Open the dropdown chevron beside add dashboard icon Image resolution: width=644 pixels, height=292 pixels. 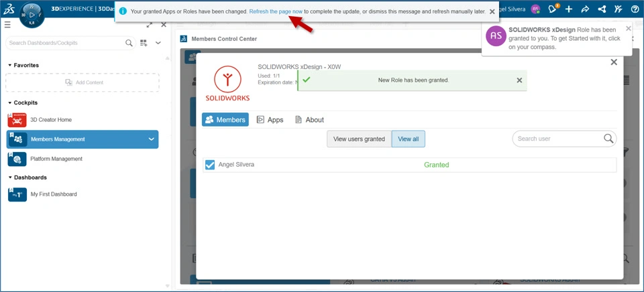(x=158, y=43)
